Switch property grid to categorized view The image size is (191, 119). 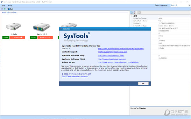(x=132, y=12)
